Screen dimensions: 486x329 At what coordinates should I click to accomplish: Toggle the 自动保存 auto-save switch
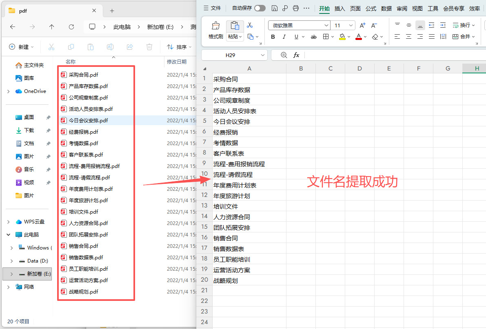click(x=260, y=9)
